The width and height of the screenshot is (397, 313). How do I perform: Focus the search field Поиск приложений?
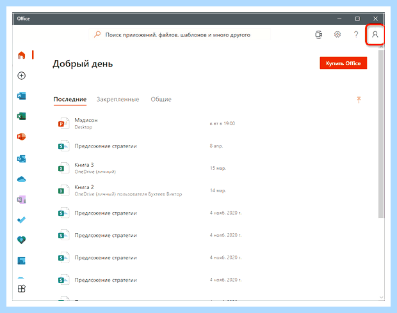pos(179,34)
